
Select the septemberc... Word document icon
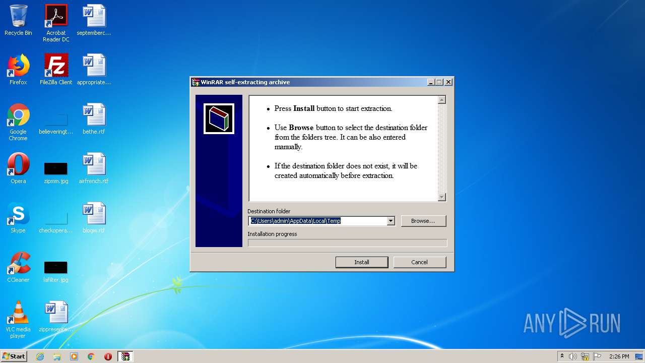point(94,20)
